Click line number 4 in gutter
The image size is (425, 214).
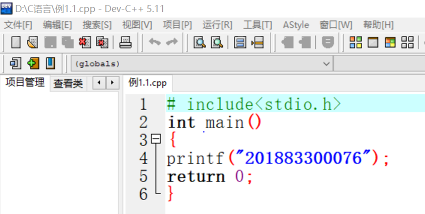click(143, 158)
